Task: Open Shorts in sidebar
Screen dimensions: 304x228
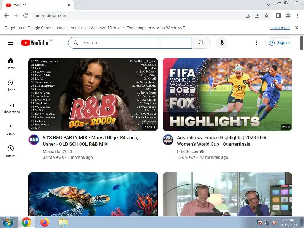Action: click(11, 85)
